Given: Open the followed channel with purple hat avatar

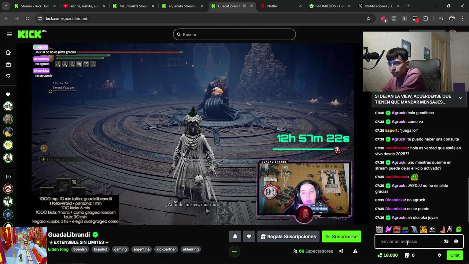Looking at the screenshot, I should tap(8, 132).
